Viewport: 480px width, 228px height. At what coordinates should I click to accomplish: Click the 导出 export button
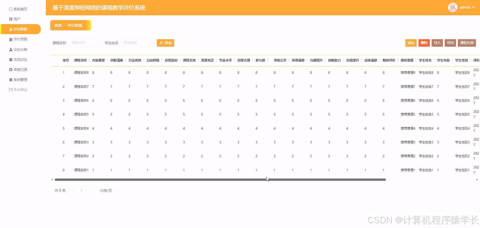[450, 43]
